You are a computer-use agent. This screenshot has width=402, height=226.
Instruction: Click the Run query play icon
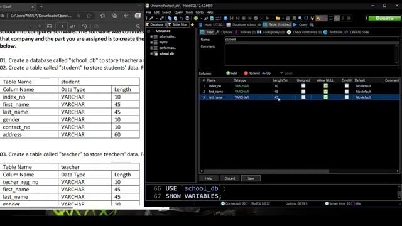268,18
